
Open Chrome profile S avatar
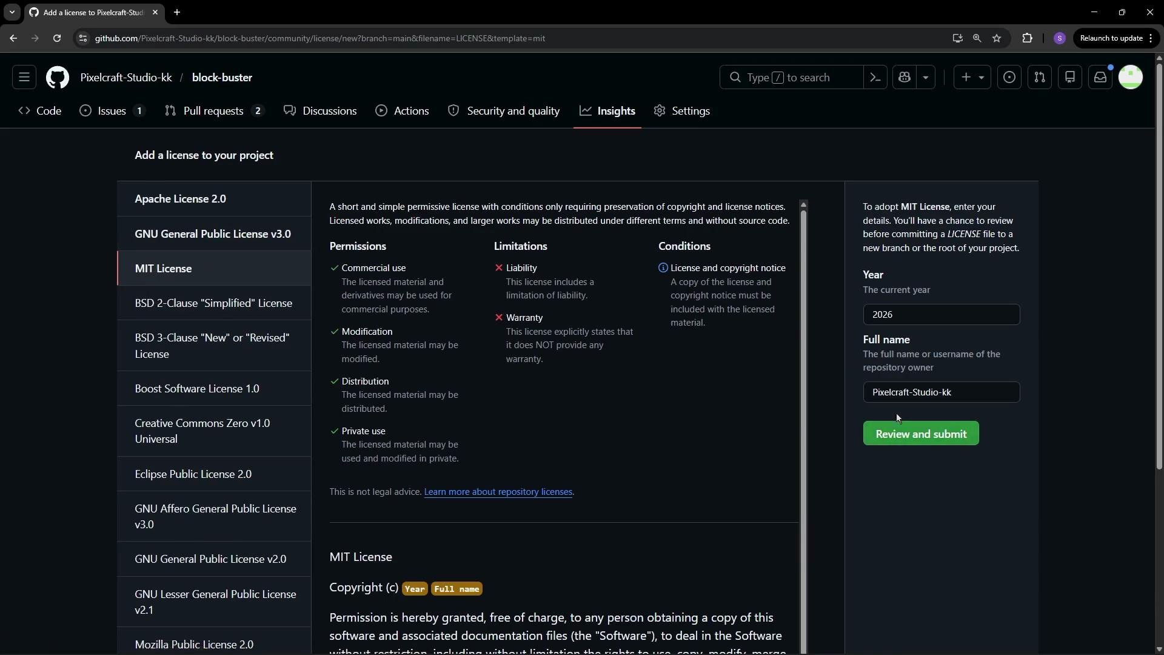point(1060,38)
